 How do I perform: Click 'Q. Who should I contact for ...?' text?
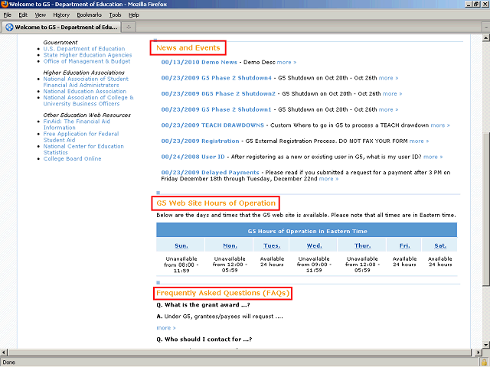(x=204, y=339)
